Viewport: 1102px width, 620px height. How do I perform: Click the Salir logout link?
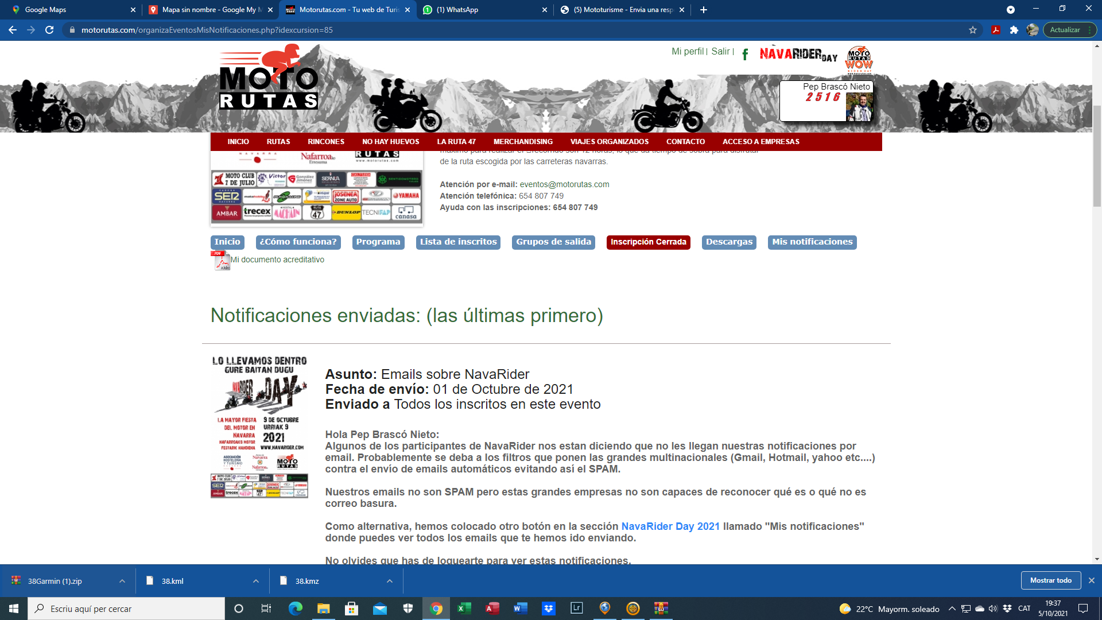tap(720, 52)
